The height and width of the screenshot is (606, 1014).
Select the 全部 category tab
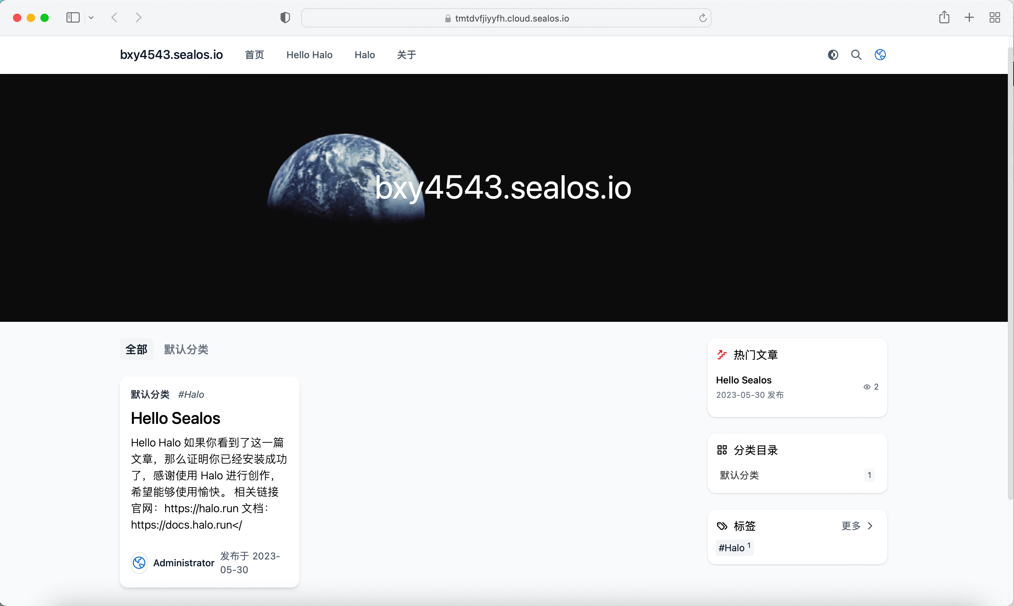pyautogui.click(x=136, y=349)
